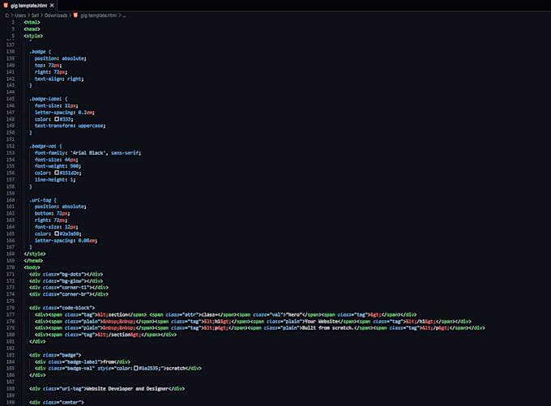This screenshot has width=551, height=406.
Task: Click the <body> tag on line 170
Action: click(x=32, y=267)
